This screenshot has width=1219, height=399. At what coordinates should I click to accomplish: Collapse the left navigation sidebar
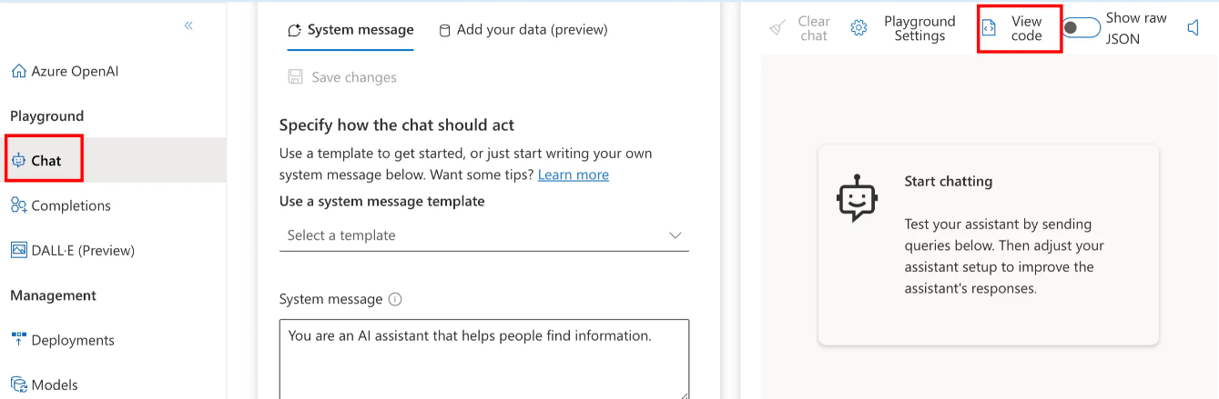pos(188,25)
